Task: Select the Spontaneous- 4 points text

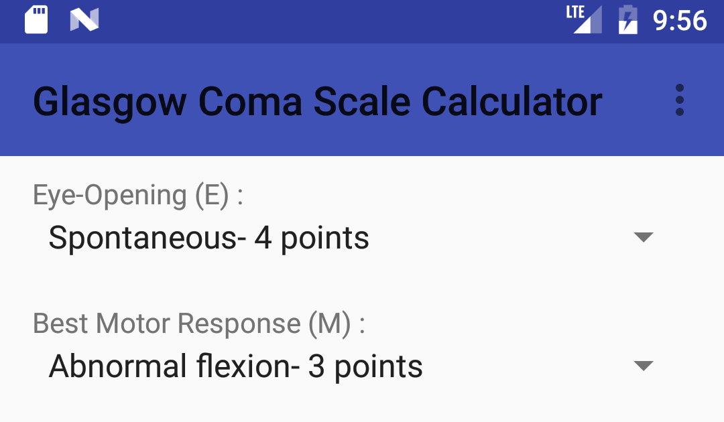Action: pyautogui.click(x=208, y=237)
